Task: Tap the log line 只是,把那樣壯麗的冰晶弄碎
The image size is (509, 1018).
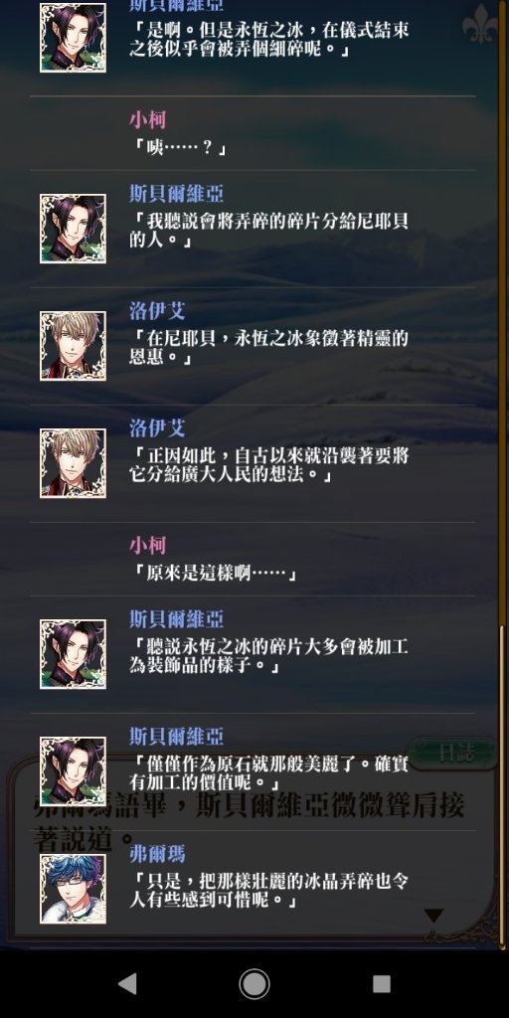Action: coord(268,892)
